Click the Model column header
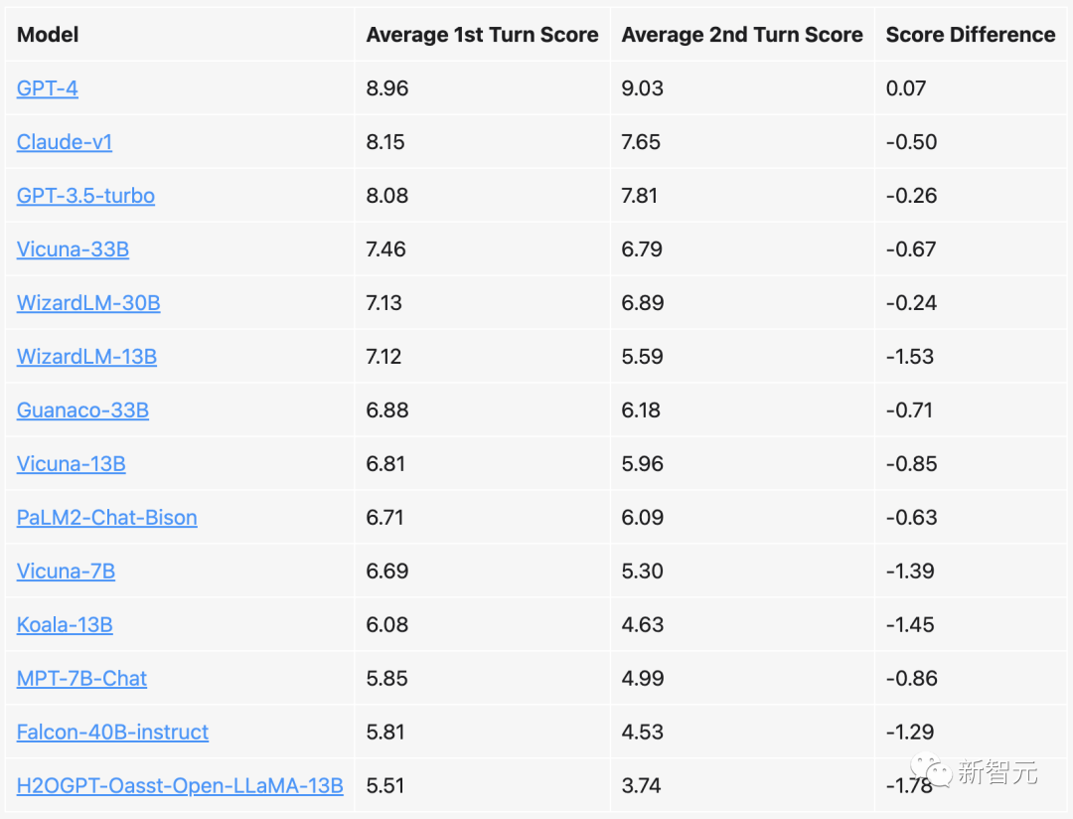This screenshot has height=819, width=1073. click(48, 35)
